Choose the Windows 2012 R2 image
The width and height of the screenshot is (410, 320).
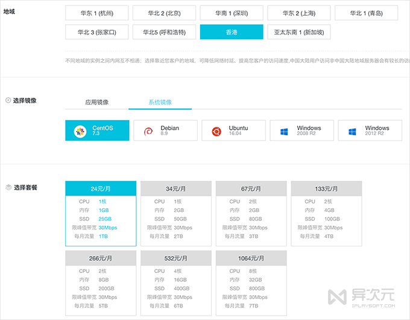pos(370,130)
